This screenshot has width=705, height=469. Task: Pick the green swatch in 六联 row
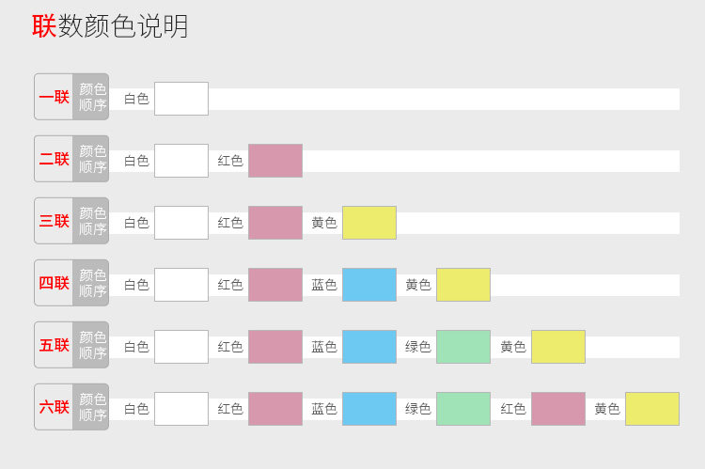pyautogui.click(x=463, y=409)
